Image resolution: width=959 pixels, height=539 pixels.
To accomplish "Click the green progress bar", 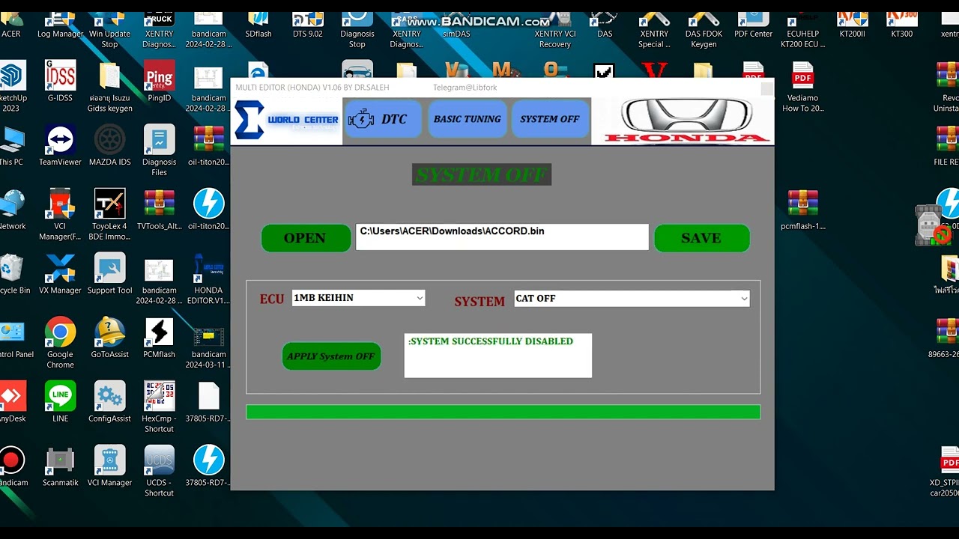I will pyautogui.click(x=503, y=412).
